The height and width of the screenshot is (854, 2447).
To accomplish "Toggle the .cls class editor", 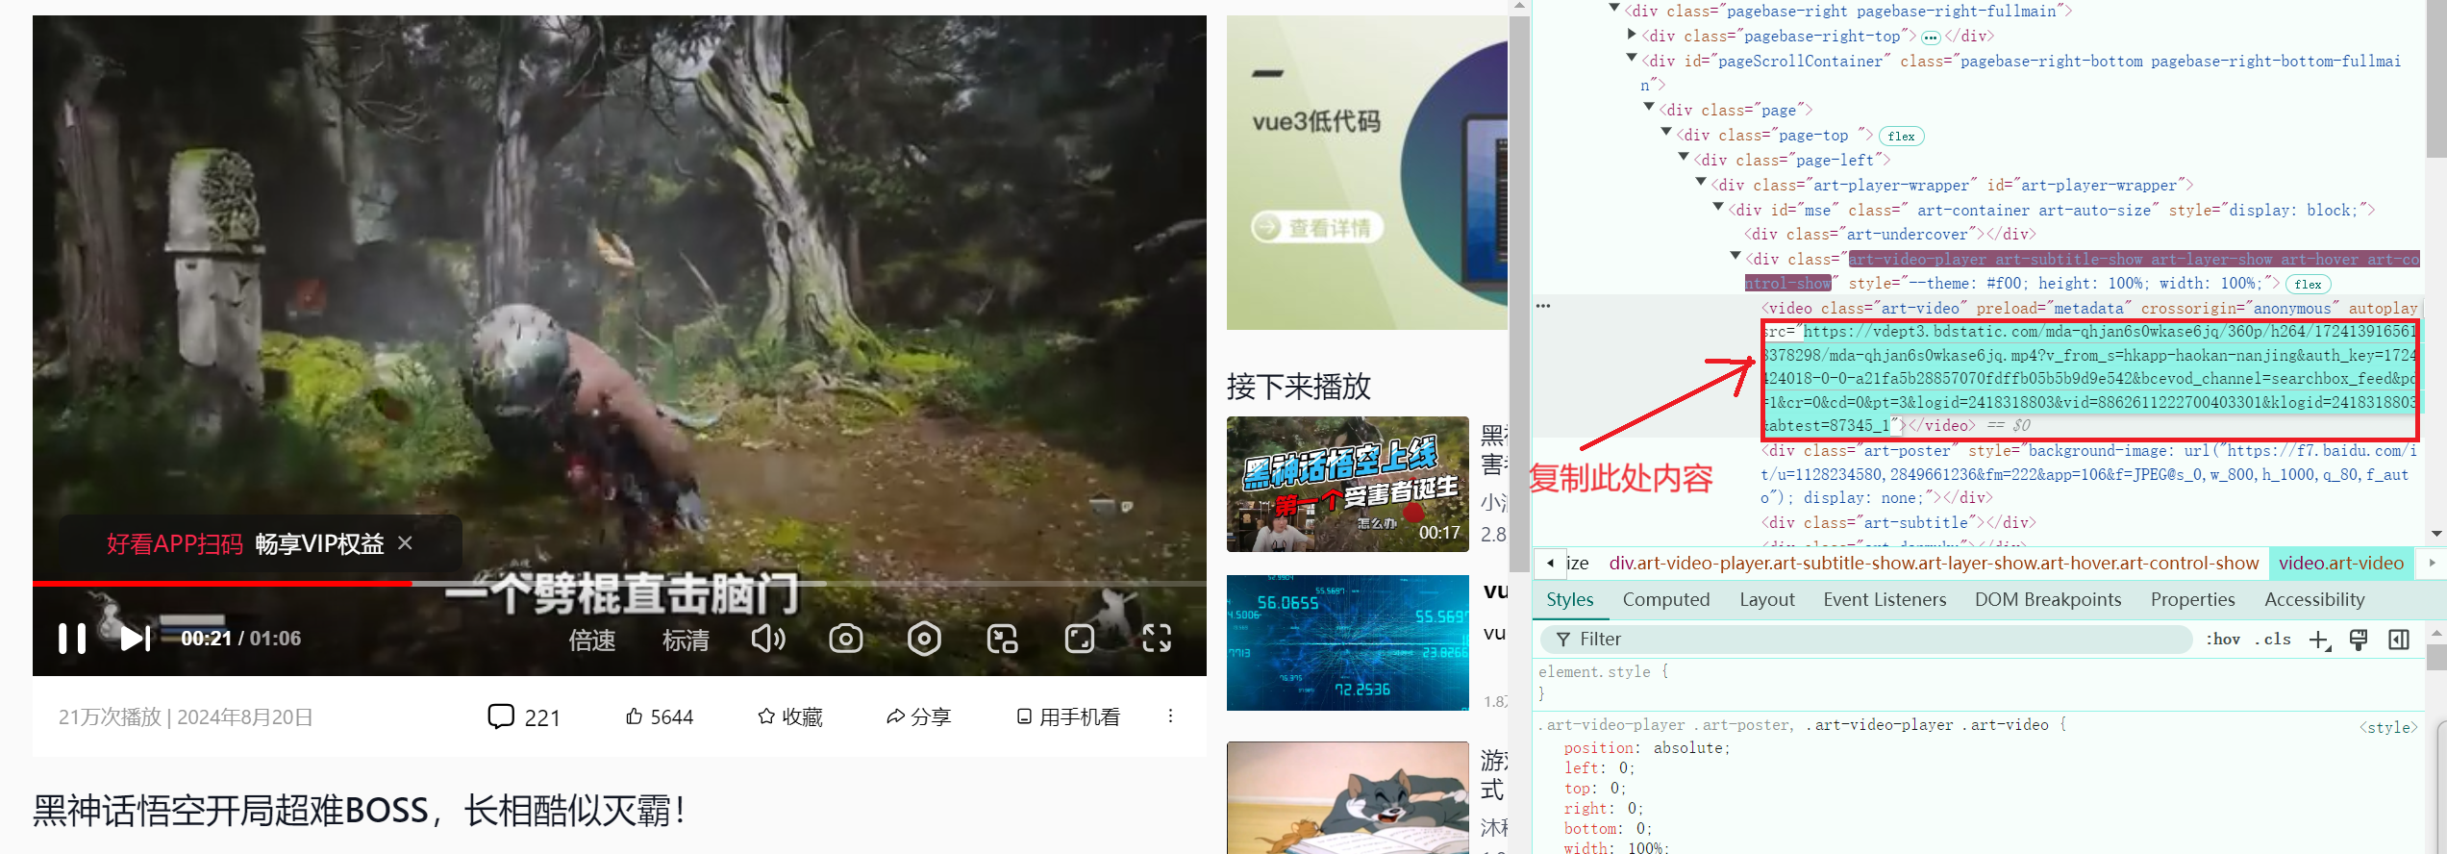I will pyautogui.click(x=2274, y=640).
